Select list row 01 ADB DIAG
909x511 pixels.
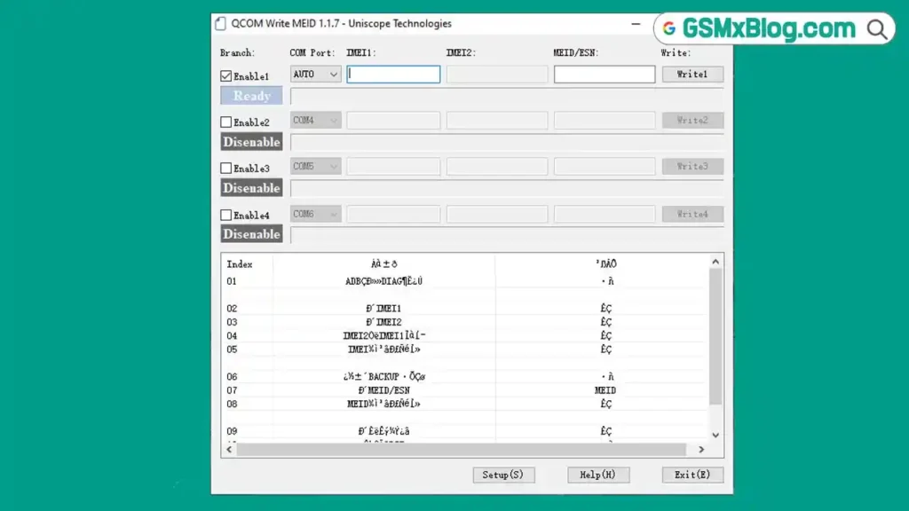pos(465,281)
